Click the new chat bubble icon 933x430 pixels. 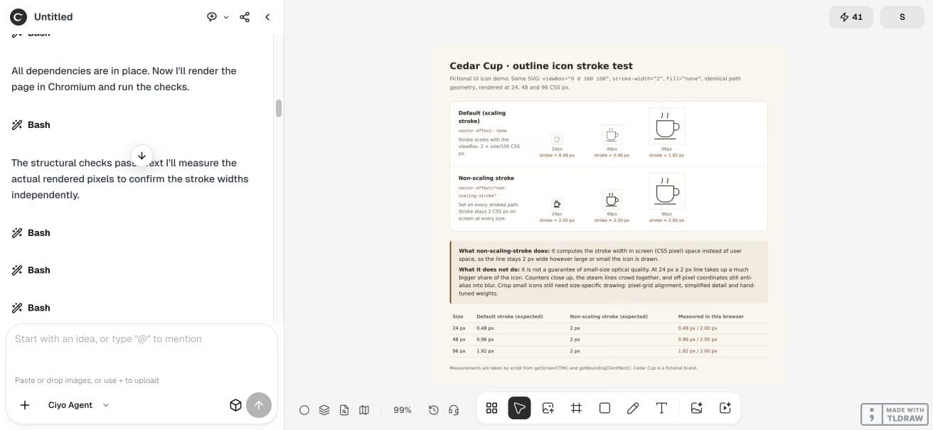tap(212, 16)
